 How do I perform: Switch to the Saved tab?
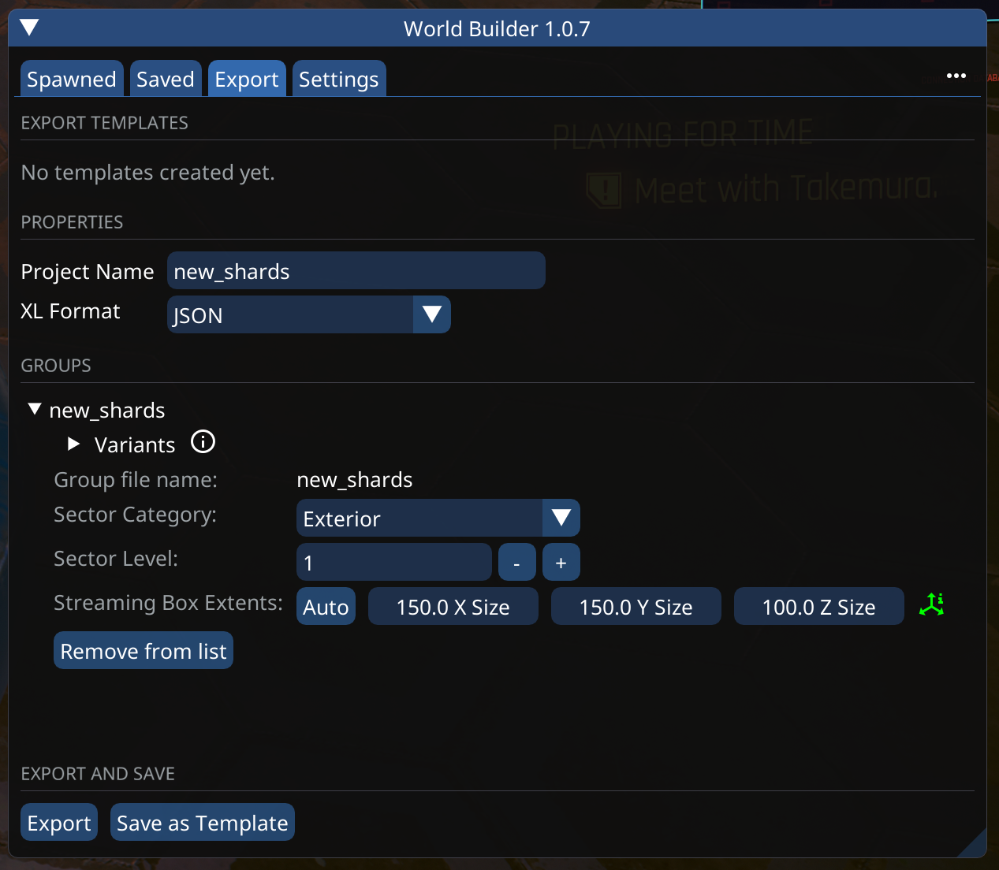click(x=166, y=79)
